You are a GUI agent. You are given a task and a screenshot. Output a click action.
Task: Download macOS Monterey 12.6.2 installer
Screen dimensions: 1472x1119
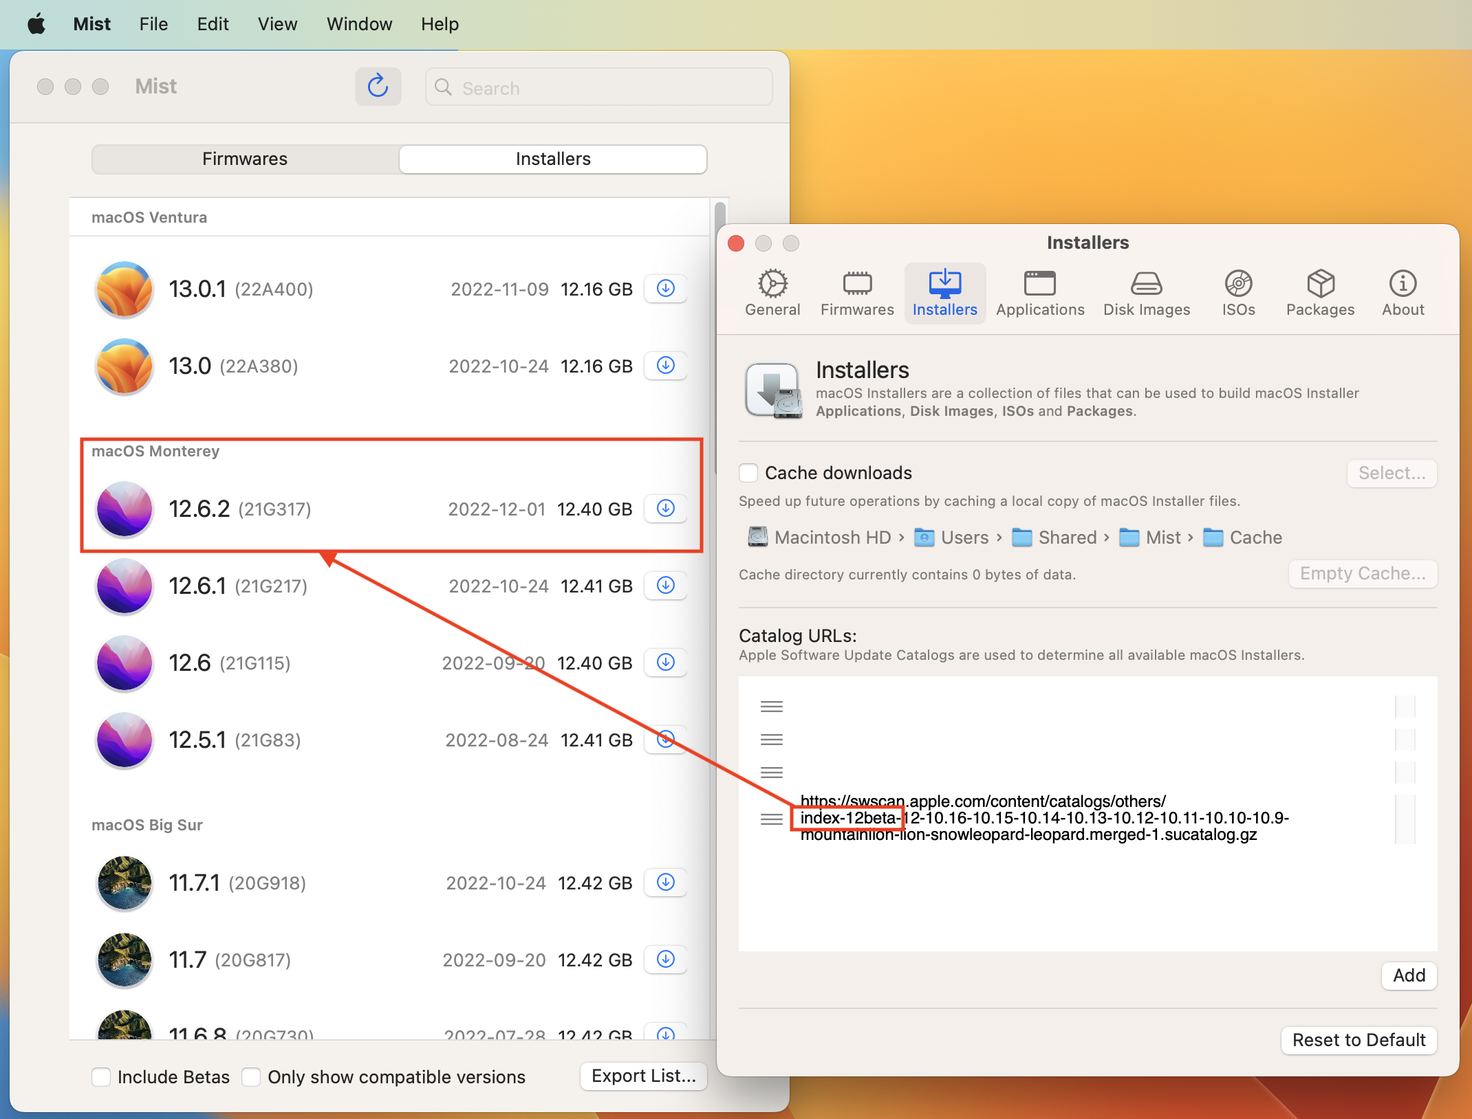[664, 509]
